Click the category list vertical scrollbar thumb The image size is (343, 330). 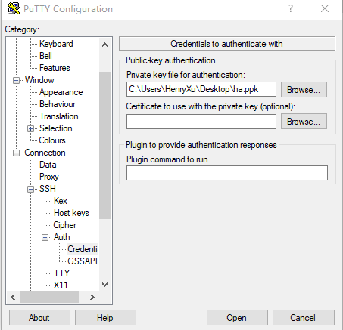(x=104, y=146)
